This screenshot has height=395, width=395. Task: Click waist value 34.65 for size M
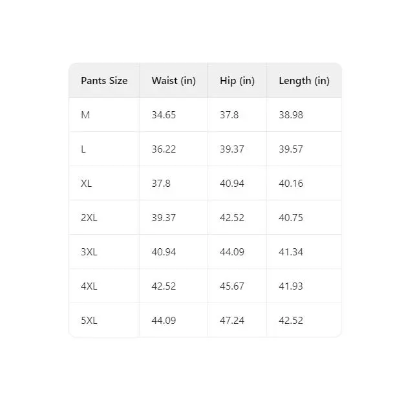pyautogui.click(x=164, y=115)
